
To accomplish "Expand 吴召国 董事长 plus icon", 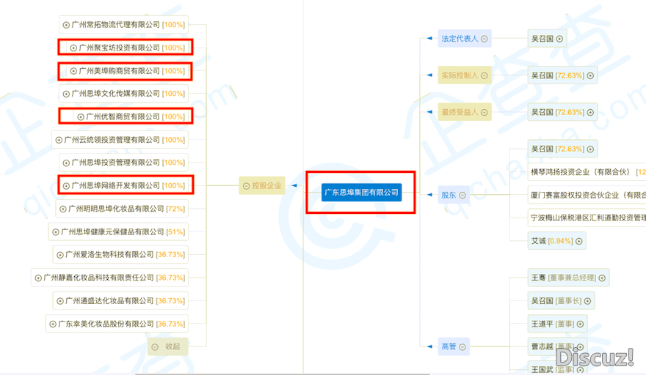I will click(x=587, y=302).
